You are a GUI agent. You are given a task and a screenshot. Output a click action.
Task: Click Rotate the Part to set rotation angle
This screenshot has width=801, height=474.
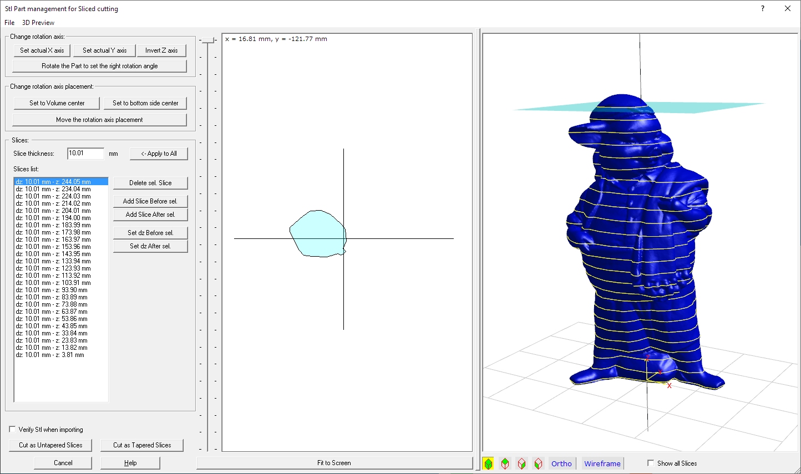(x=100, y=66)
